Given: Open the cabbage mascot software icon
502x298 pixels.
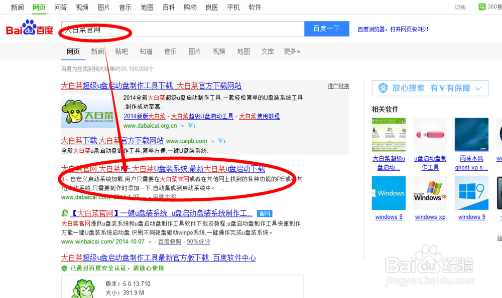Looking at the screenshot, I should pos(84,289).
